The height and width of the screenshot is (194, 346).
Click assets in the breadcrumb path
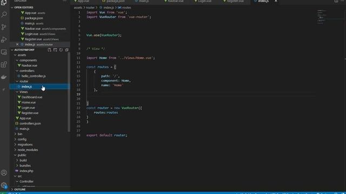(78, 8)
